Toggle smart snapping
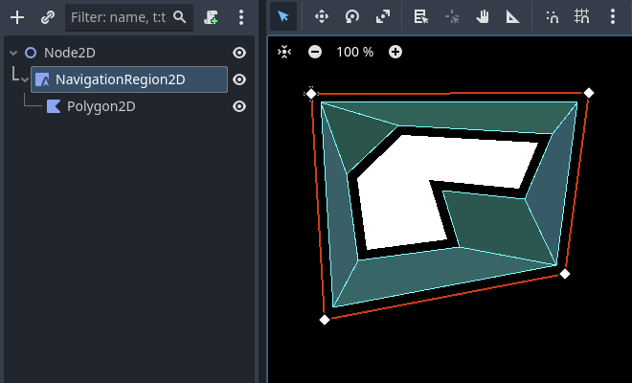The height and width of the screenshot is (383, 632). point(552,17)
